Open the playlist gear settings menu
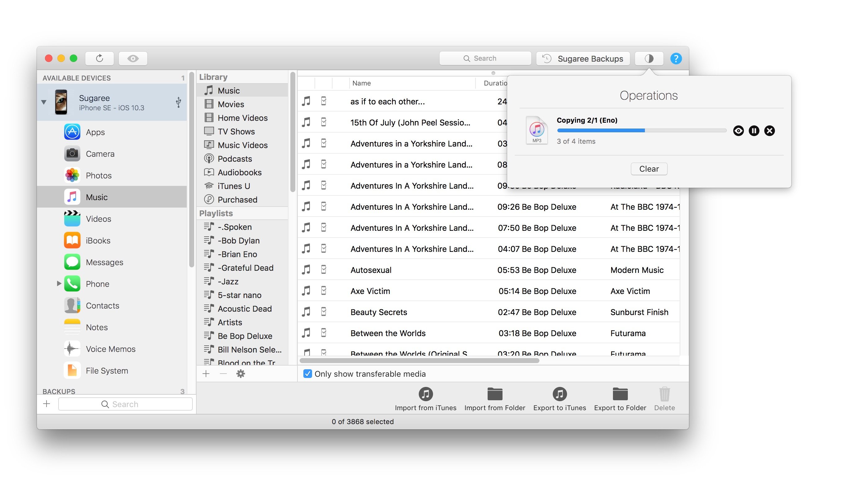This screenshot has height=500, width=849. pyautogui.click(x=240, y=373)
